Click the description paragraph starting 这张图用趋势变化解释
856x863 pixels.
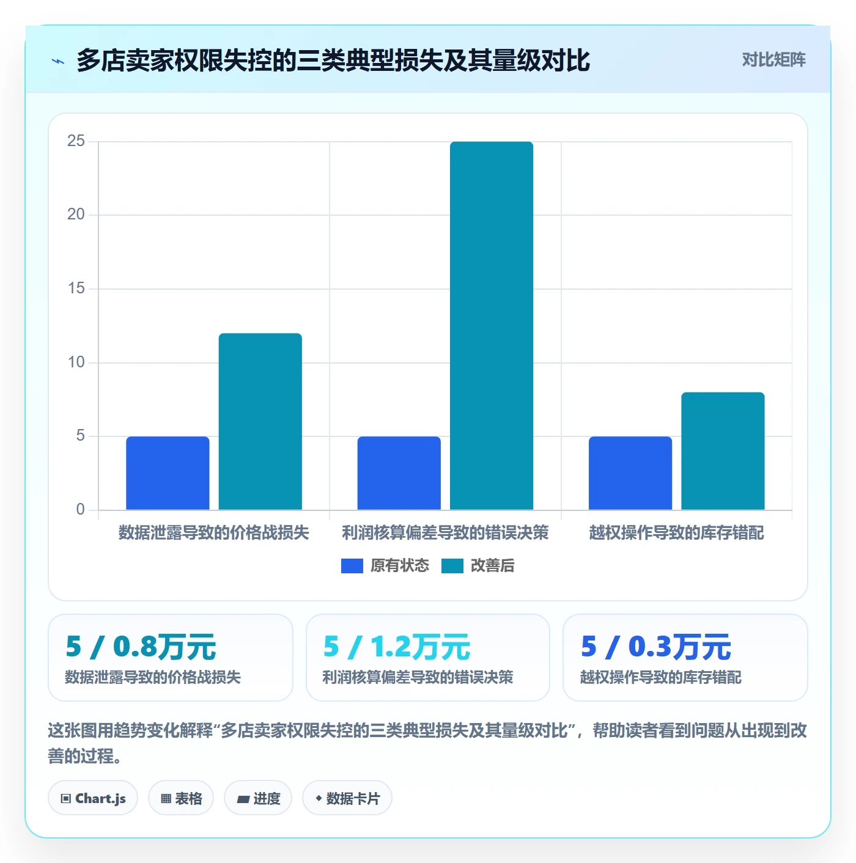[x=427, y=743]
